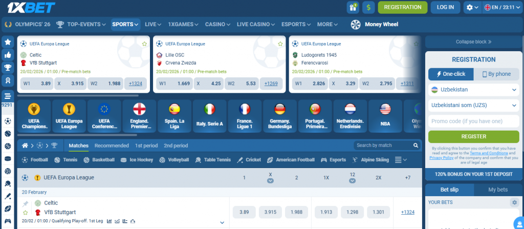Click the thumbs-up icon in left sidebar
The height and width of the screenshot is (229, 524).
8,55
